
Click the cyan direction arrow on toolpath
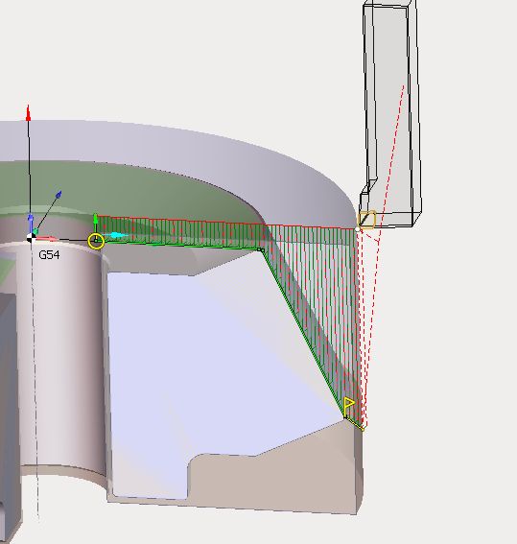(x=116, y=235)
